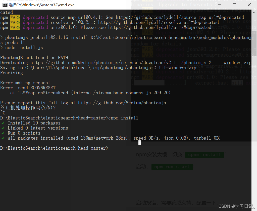This screenshot has width=257, height=211.
Task: Click the scrollbar up arrow
Action: (x=254, y=12)
